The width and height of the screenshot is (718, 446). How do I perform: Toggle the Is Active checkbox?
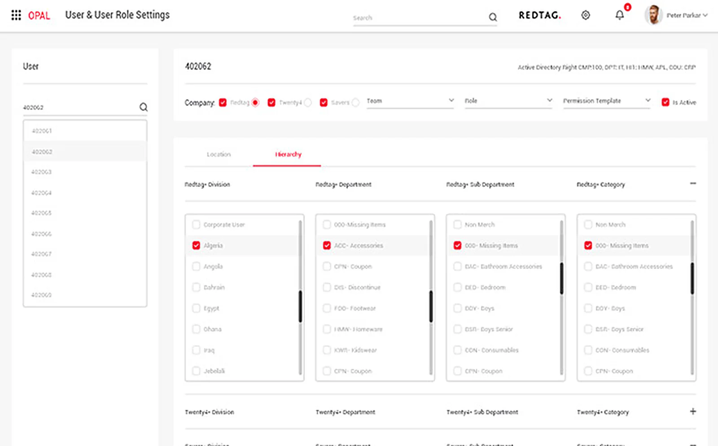665,102
